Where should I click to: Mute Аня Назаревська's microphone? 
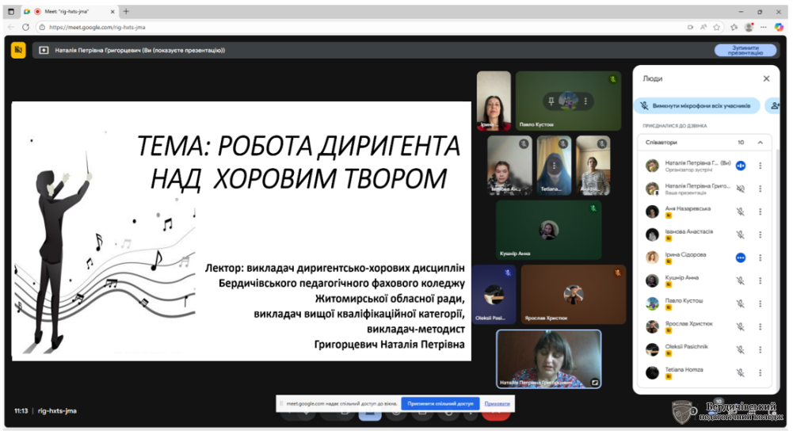[740, 212]
